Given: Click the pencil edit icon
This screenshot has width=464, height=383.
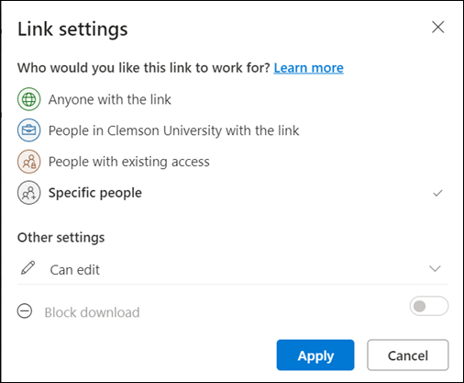Looking at the screenshot, I should pyautogui.click(x=28, y=268).
